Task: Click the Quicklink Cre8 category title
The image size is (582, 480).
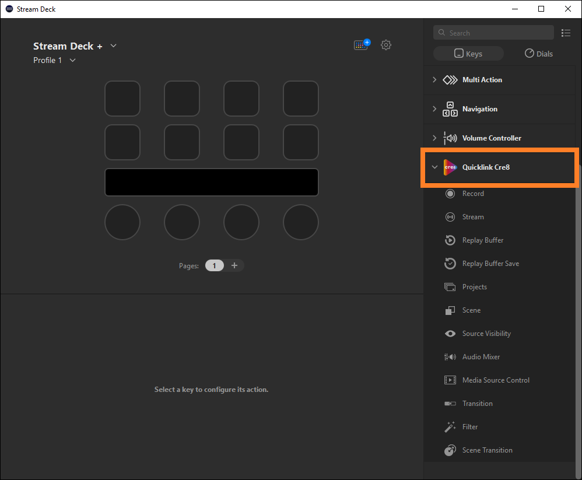Action: (x=486, y=167)
